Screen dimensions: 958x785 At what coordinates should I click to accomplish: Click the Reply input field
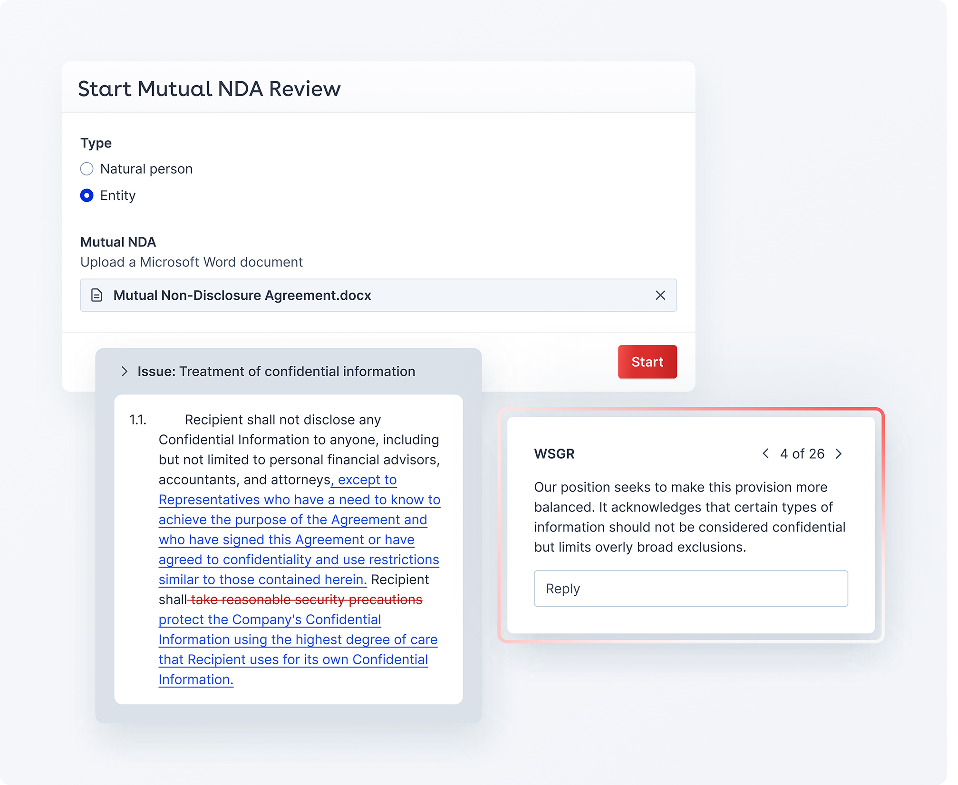691,589
